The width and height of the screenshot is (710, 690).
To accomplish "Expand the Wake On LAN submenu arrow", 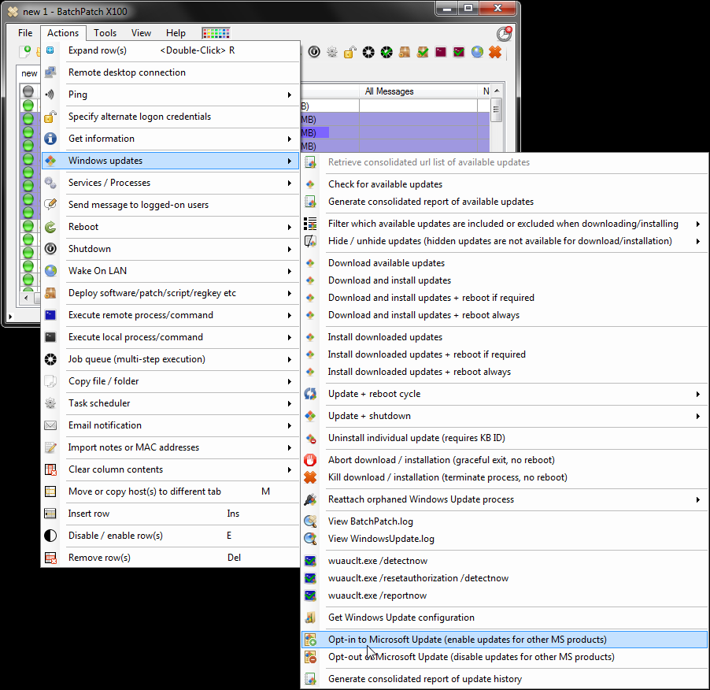I will tap(290, 271).
